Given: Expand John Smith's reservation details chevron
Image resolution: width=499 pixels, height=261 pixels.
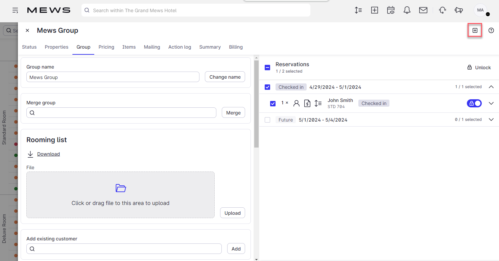Looking at the screenshot, I should point(491,103).
